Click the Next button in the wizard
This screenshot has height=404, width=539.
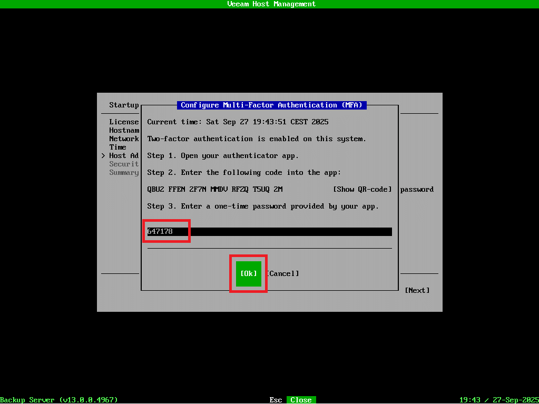point(417,290)
